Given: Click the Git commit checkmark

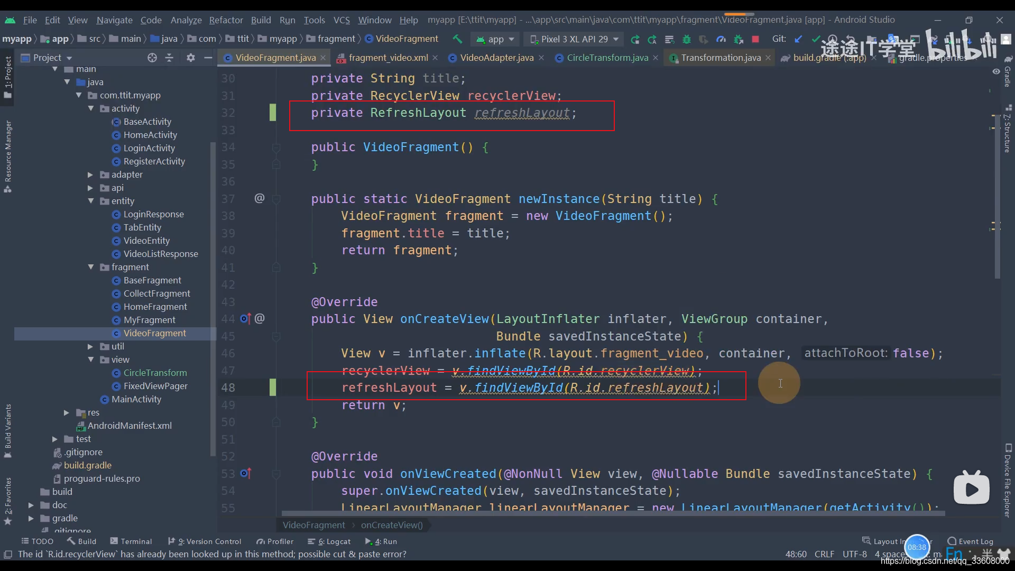Looking at the screenshot, I should pos(816,39).
